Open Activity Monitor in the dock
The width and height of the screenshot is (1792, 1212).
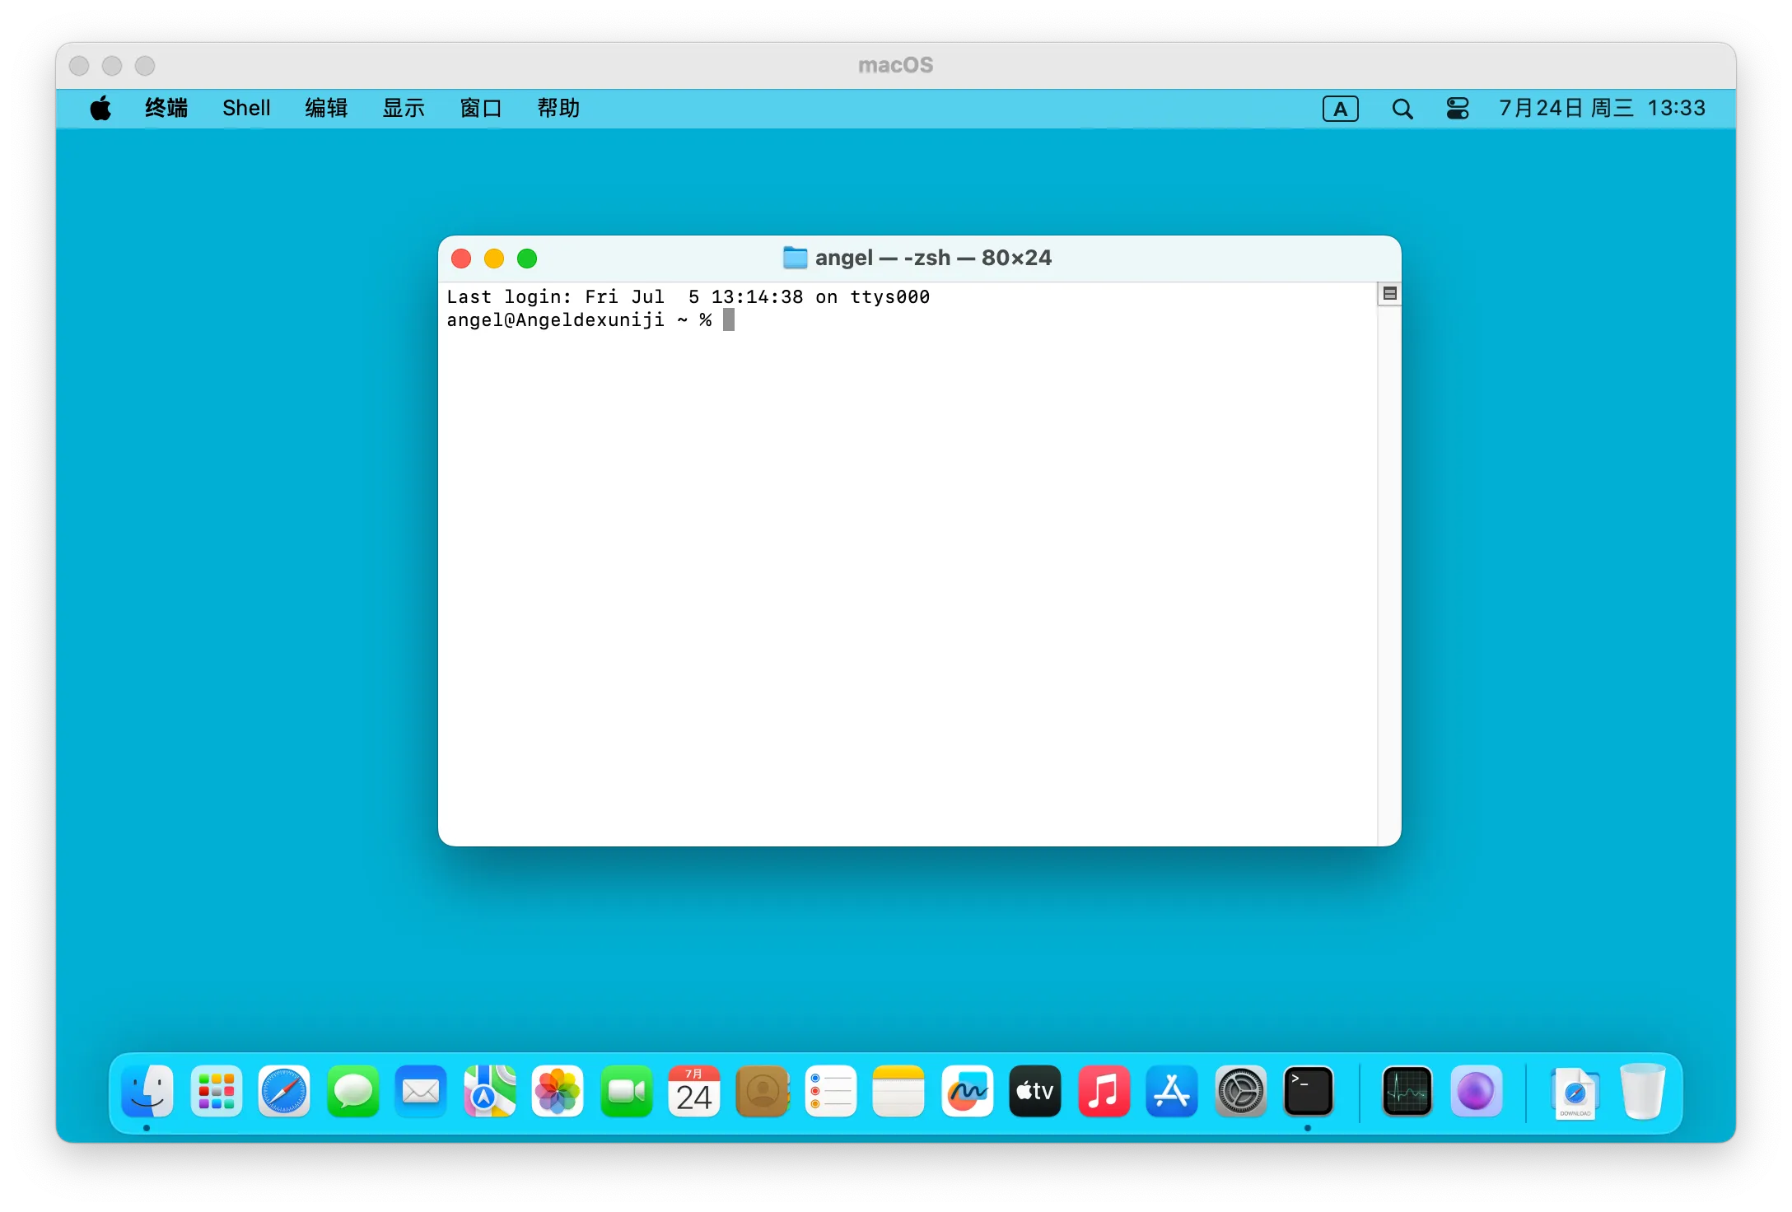pos(1407,1092)
